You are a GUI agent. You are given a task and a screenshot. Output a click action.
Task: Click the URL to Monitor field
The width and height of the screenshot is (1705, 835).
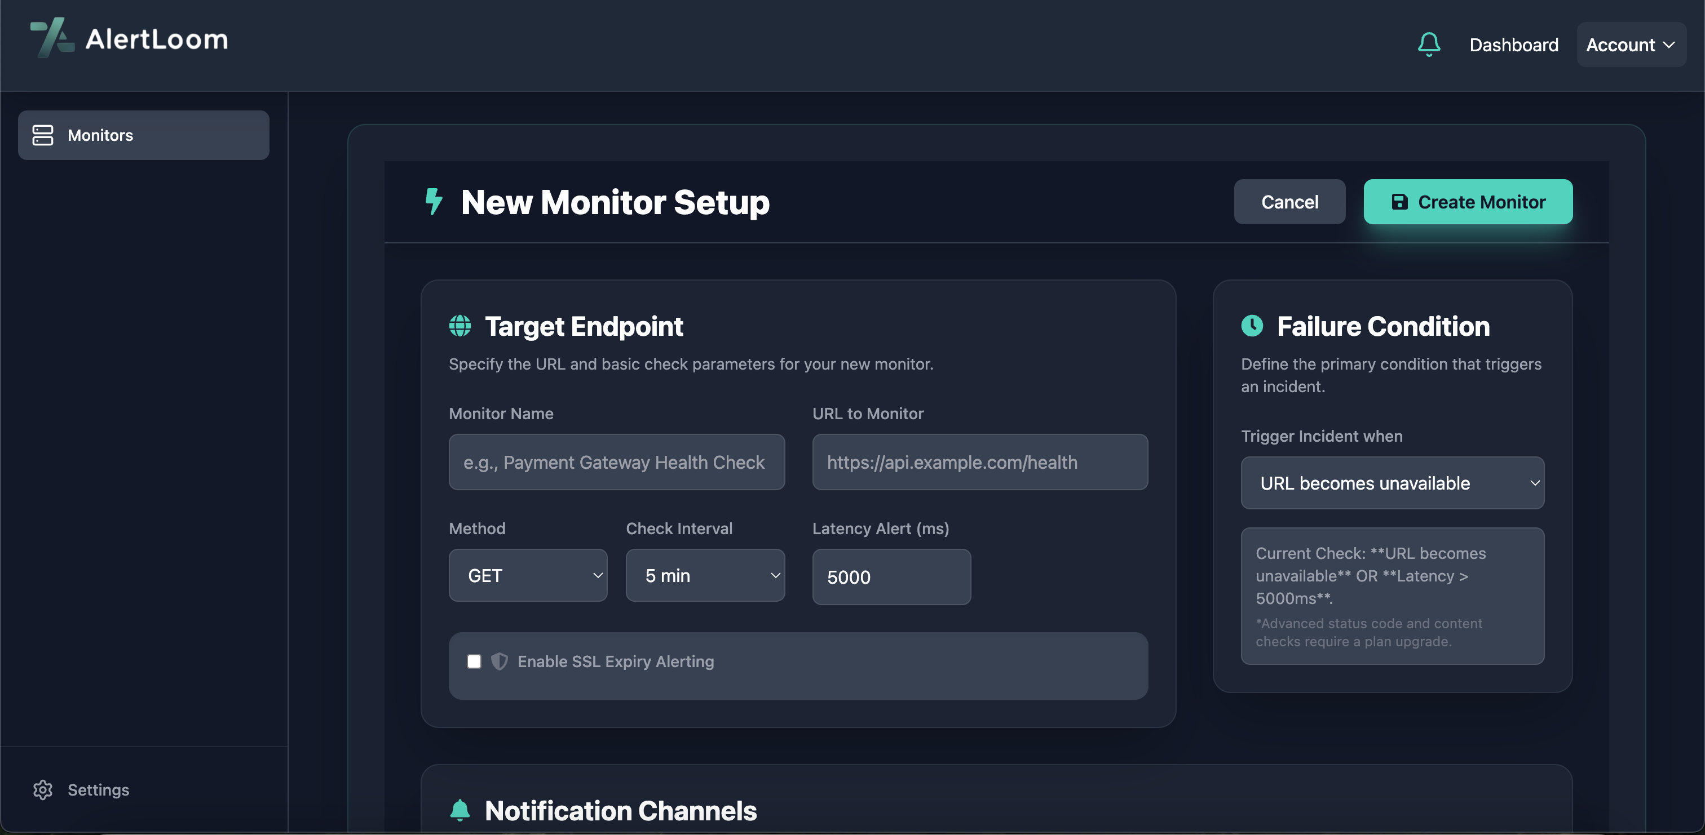click(979, 462)
